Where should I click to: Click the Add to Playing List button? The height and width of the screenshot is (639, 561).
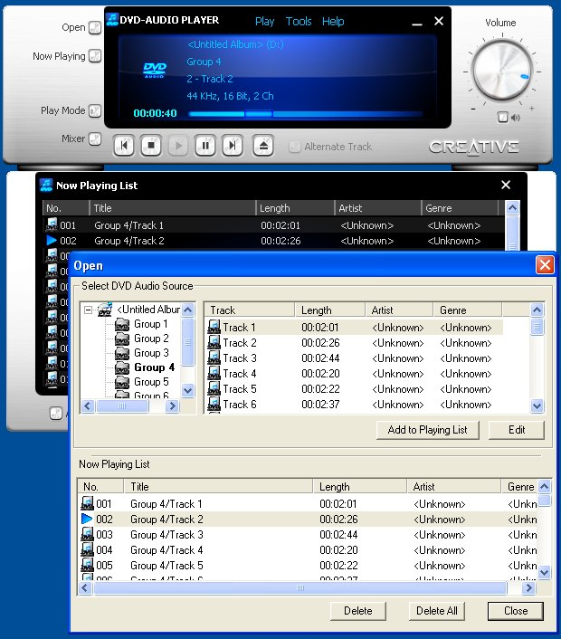coord(427,430)
